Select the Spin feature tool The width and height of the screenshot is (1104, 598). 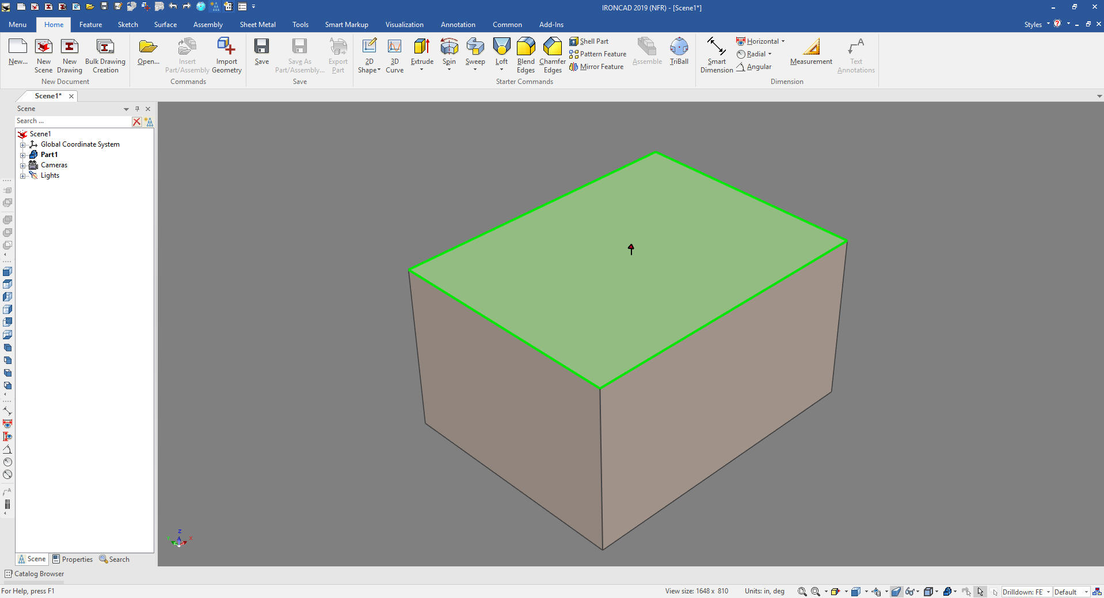[x=449, y=47]
